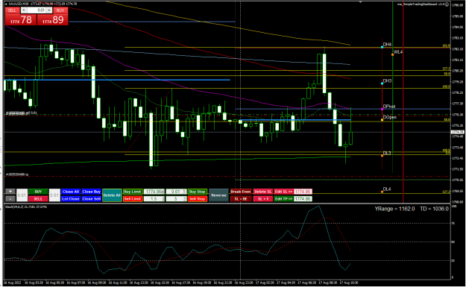The image size is (466, 287).
Task: Click the plus lot-size button on dashboard
Action: (10, 192)
